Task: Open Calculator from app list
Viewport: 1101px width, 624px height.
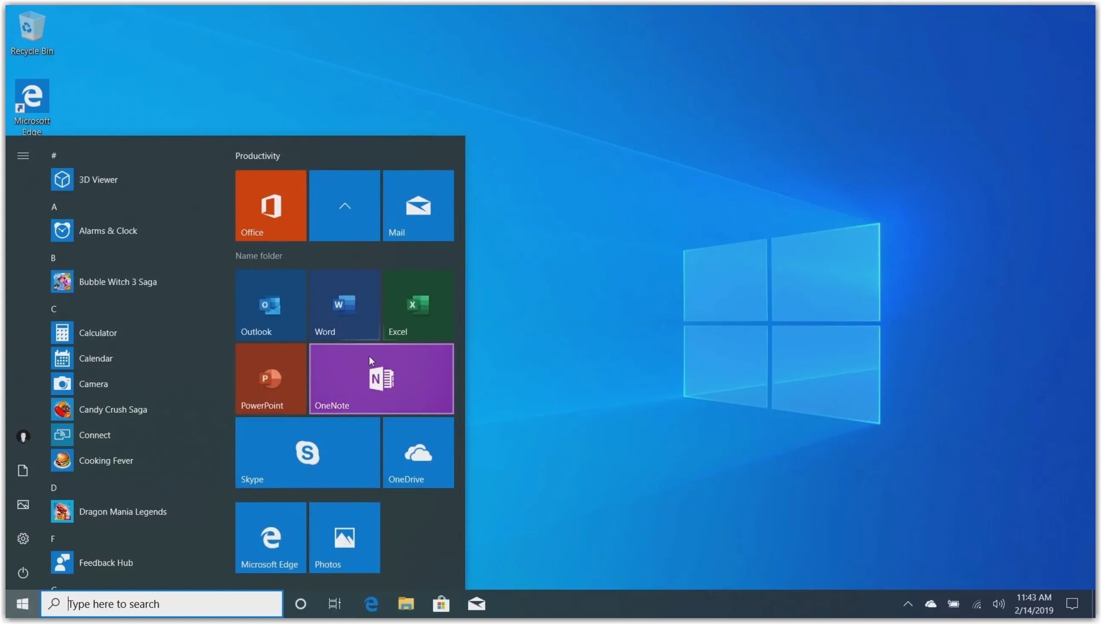Action: (97, 333)
